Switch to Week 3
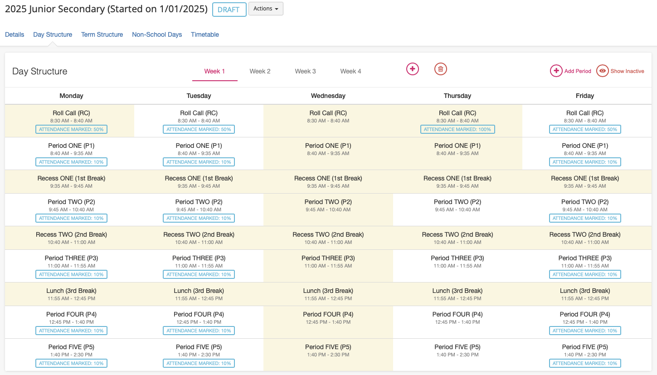Image resolution: width=657 pixels, height=375 pixels. click(x=305, y=71)
